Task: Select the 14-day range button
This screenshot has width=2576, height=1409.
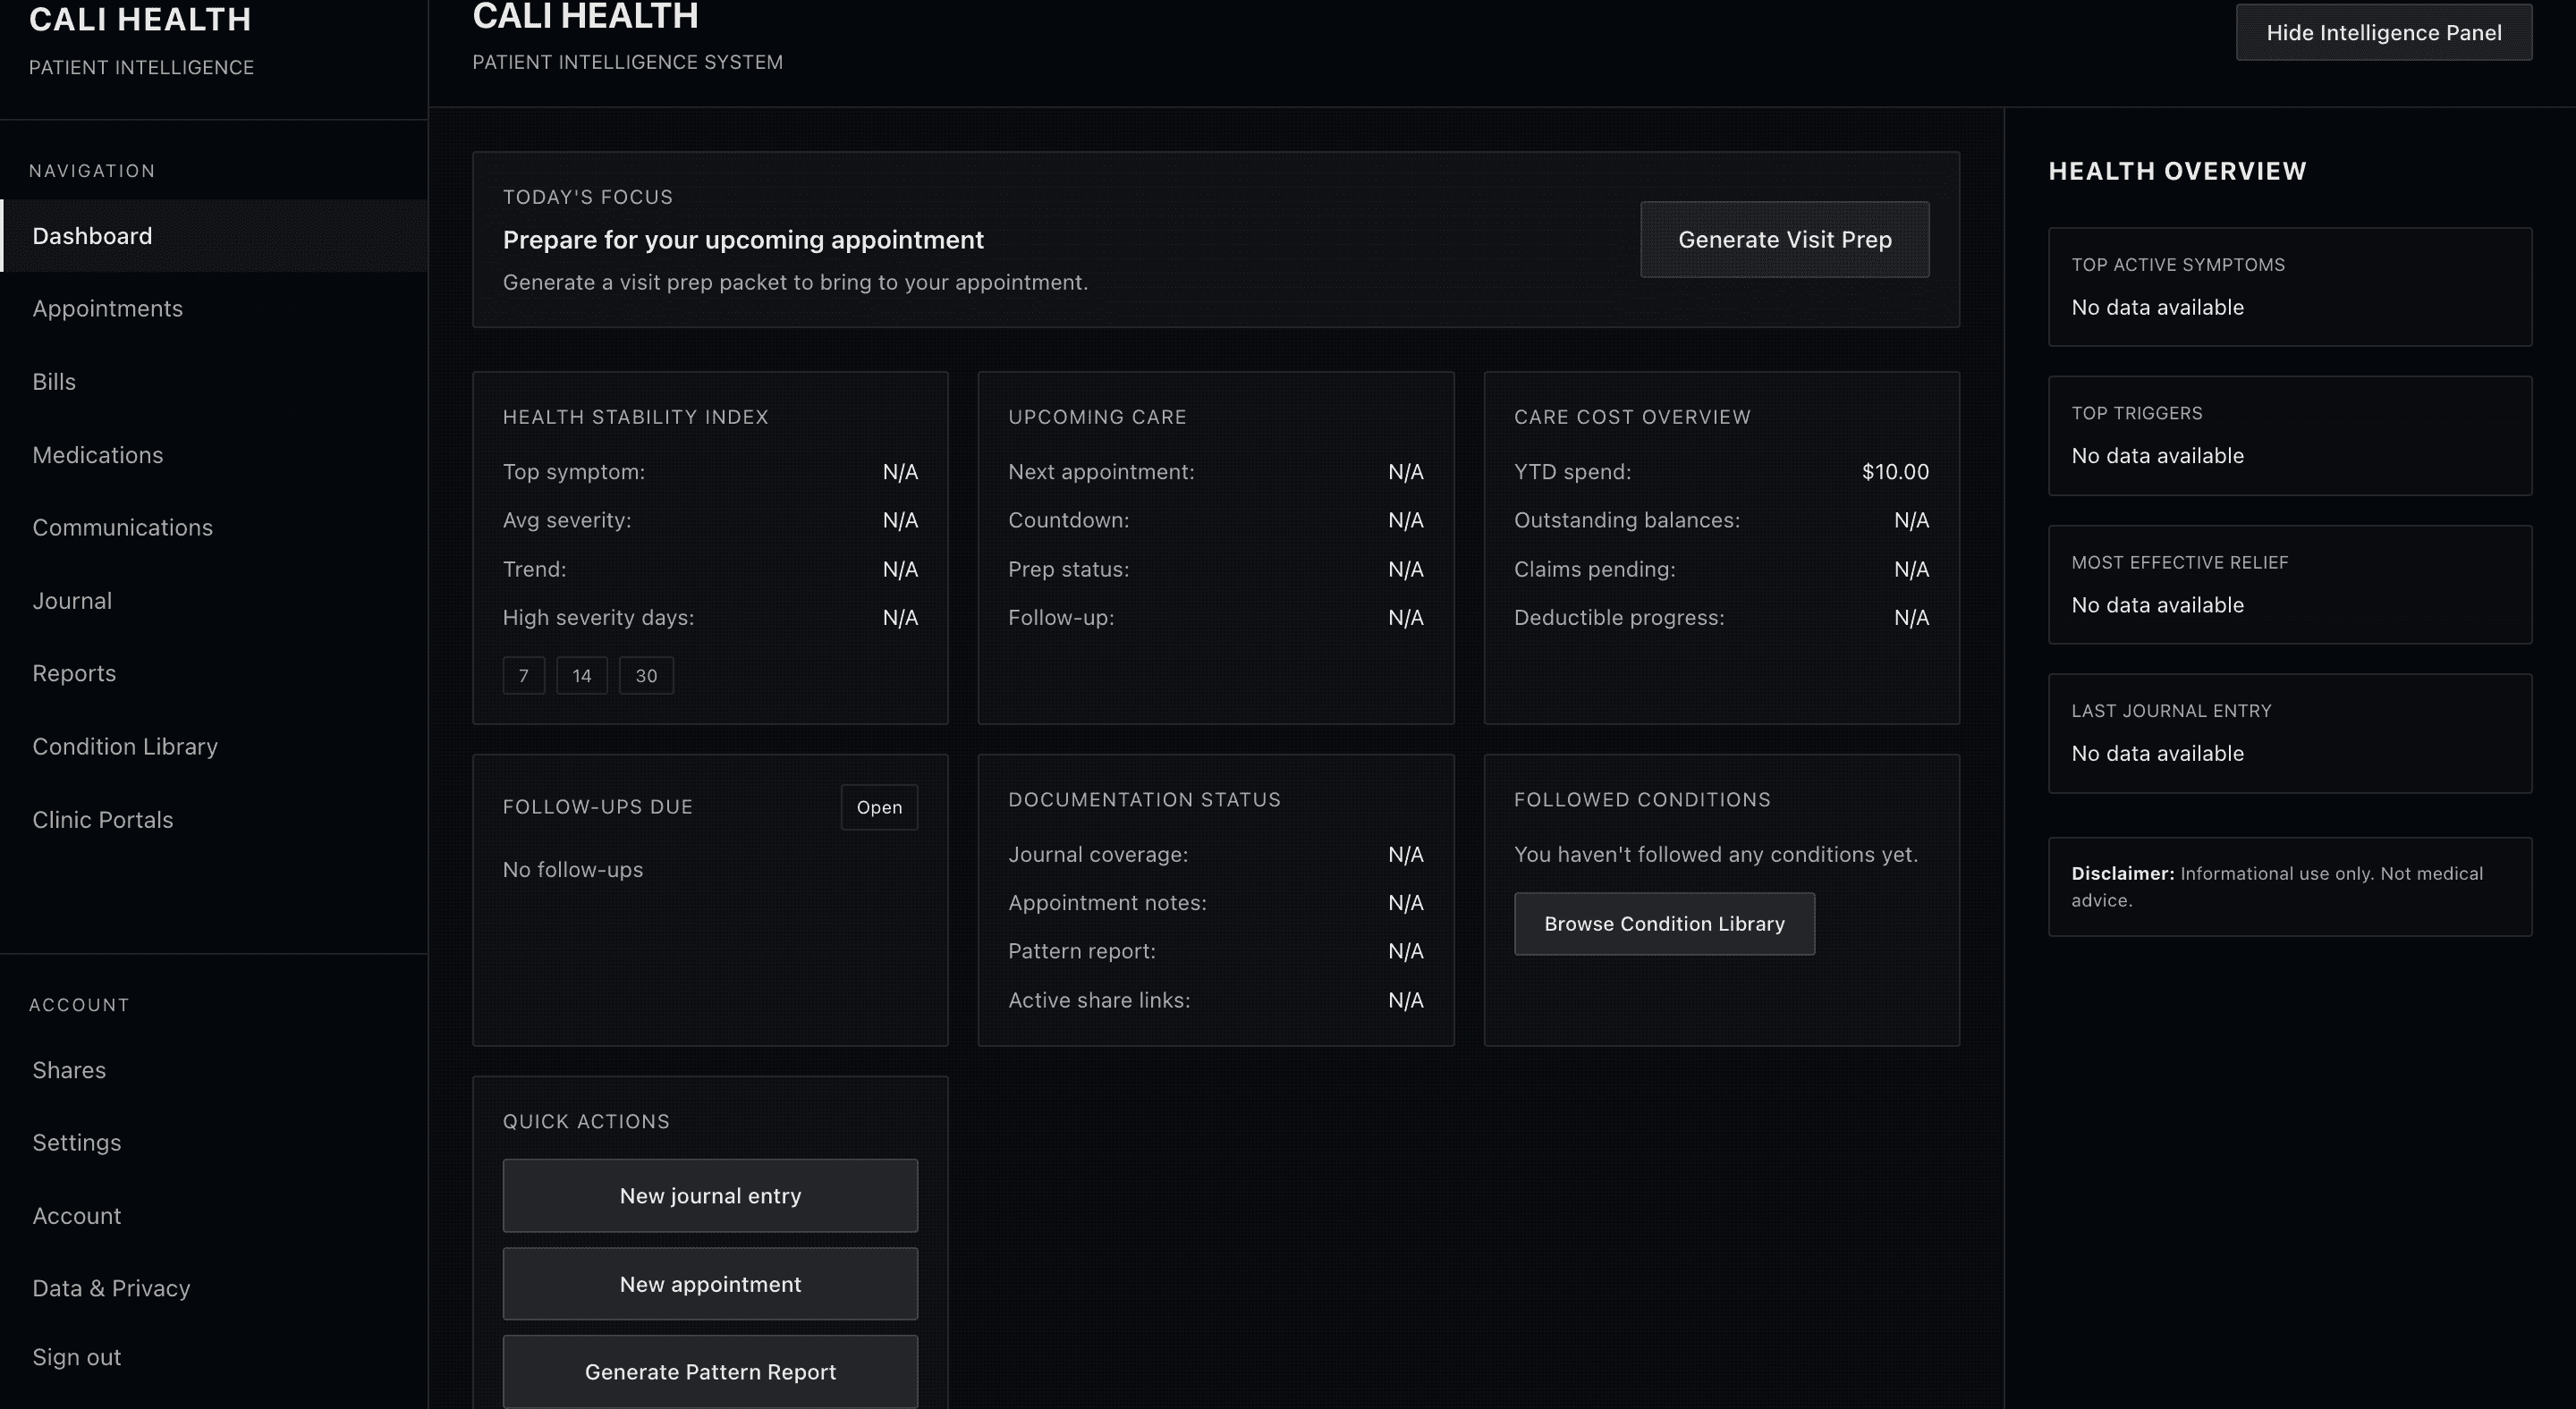Action: 581,676
